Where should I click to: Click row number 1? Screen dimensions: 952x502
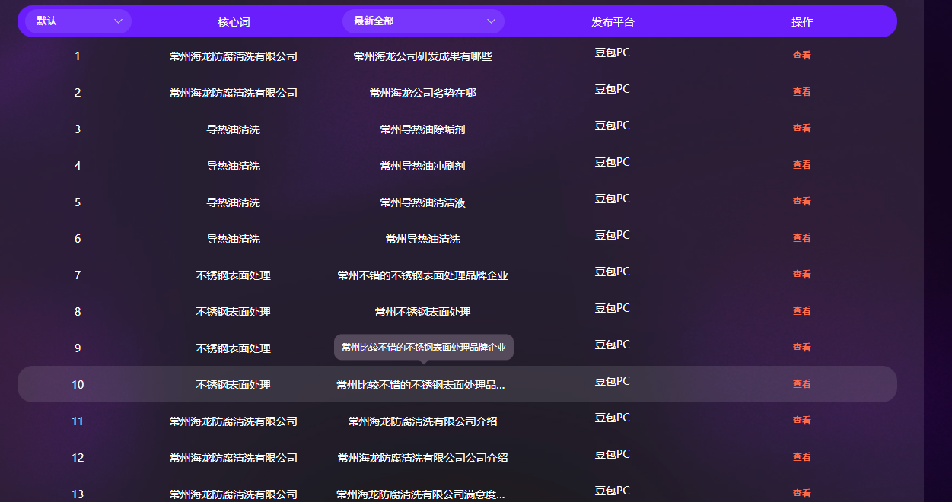coord(78,56)
